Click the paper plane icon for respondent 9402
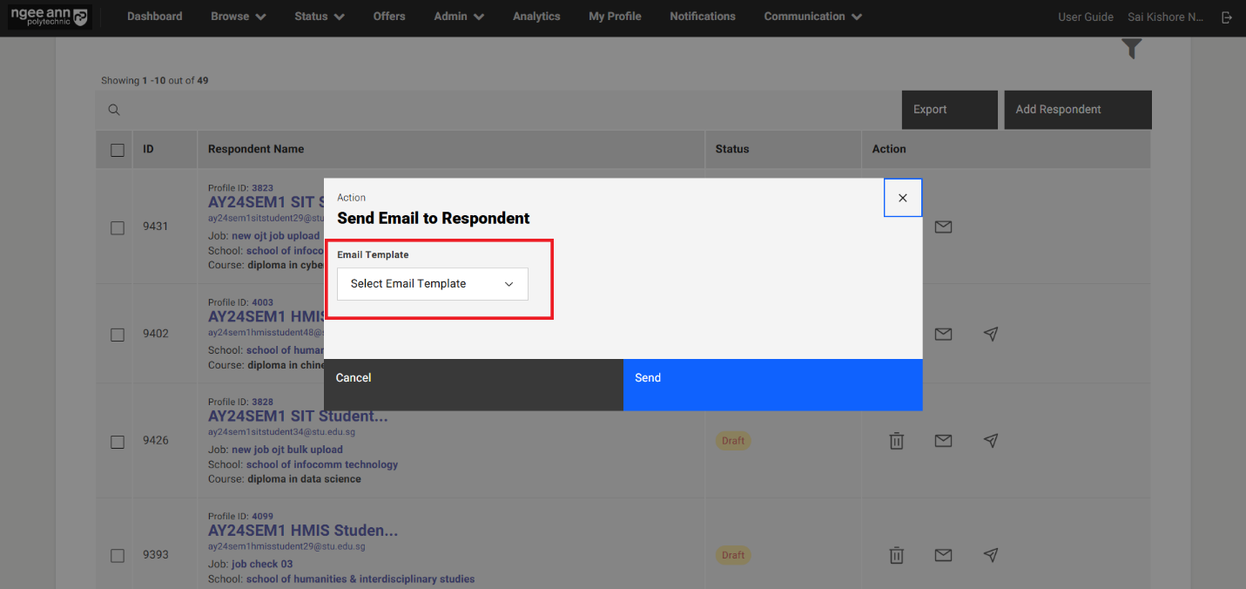The width and height of the screenshot is (1246, 589). point(990,334)
